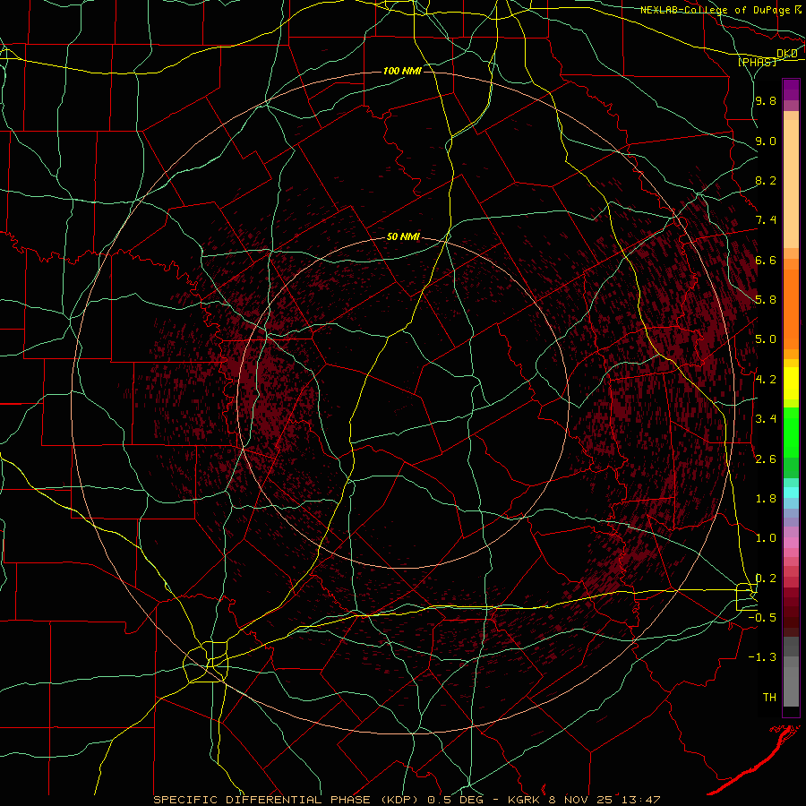The width and height of the screenshot is (806, 806).
Task: Click the 5.0 legend value
Action: (x=766, y=339)
